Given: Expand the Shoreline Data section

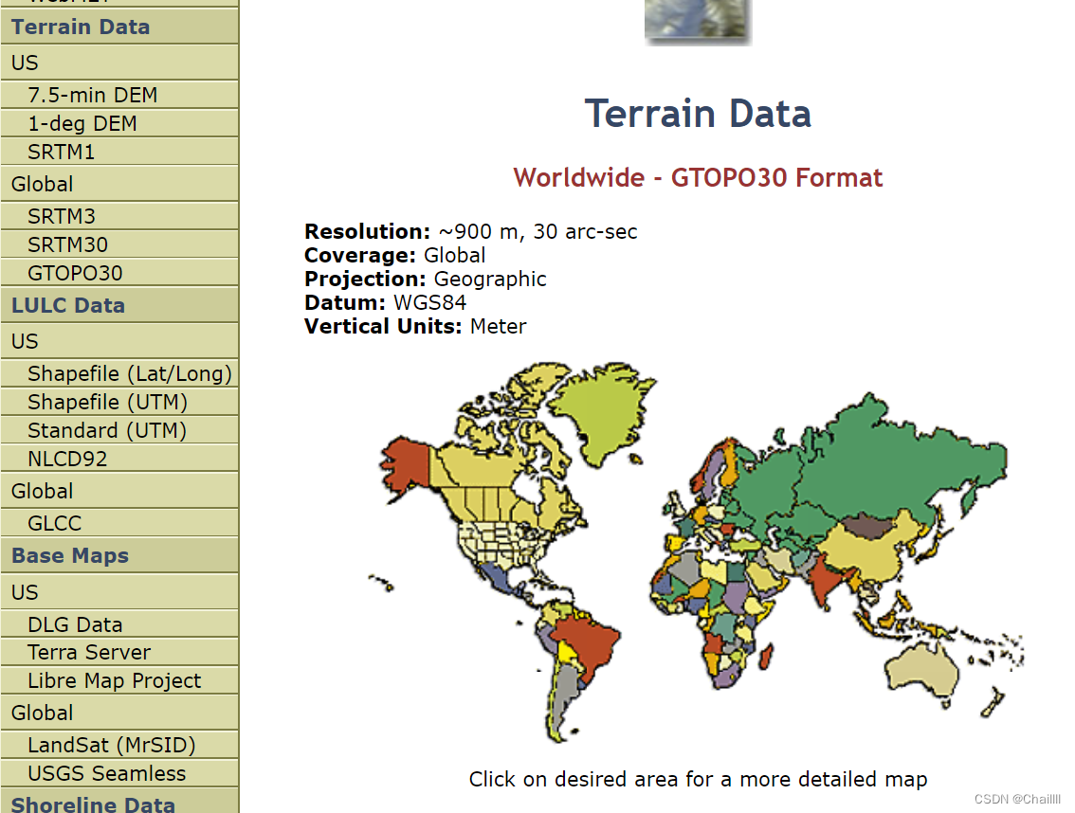Looking at the screenshot, I should 91,804.
